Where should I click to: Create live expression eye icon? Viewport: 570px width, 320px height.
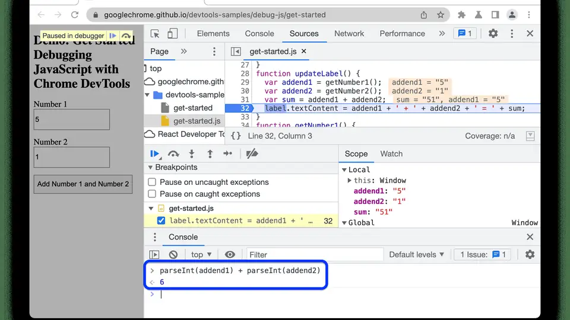(x=230, y=255)
